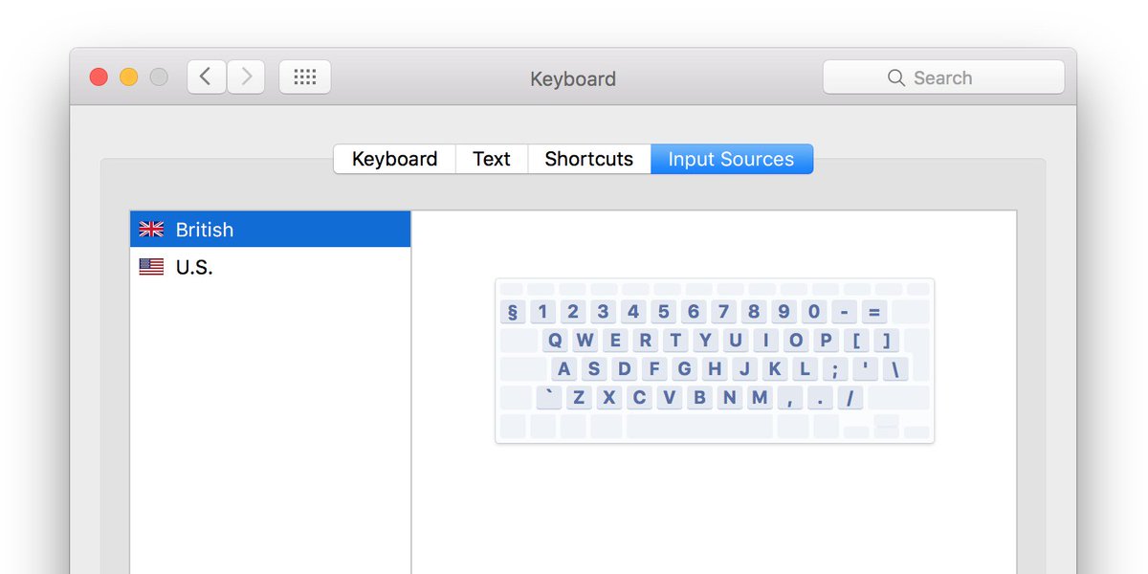Click the comma key on keyboard preview
Screen dimensions: 1148x574
[x=790, y=398]
